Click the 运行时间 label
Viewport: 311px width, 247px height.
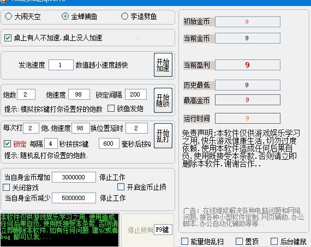point(196,118)
